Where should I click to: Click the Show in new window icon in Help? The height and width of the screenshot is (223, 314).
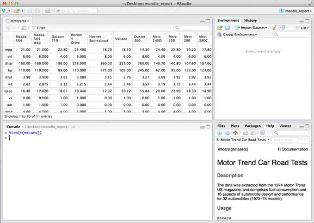tap(253, 133)
